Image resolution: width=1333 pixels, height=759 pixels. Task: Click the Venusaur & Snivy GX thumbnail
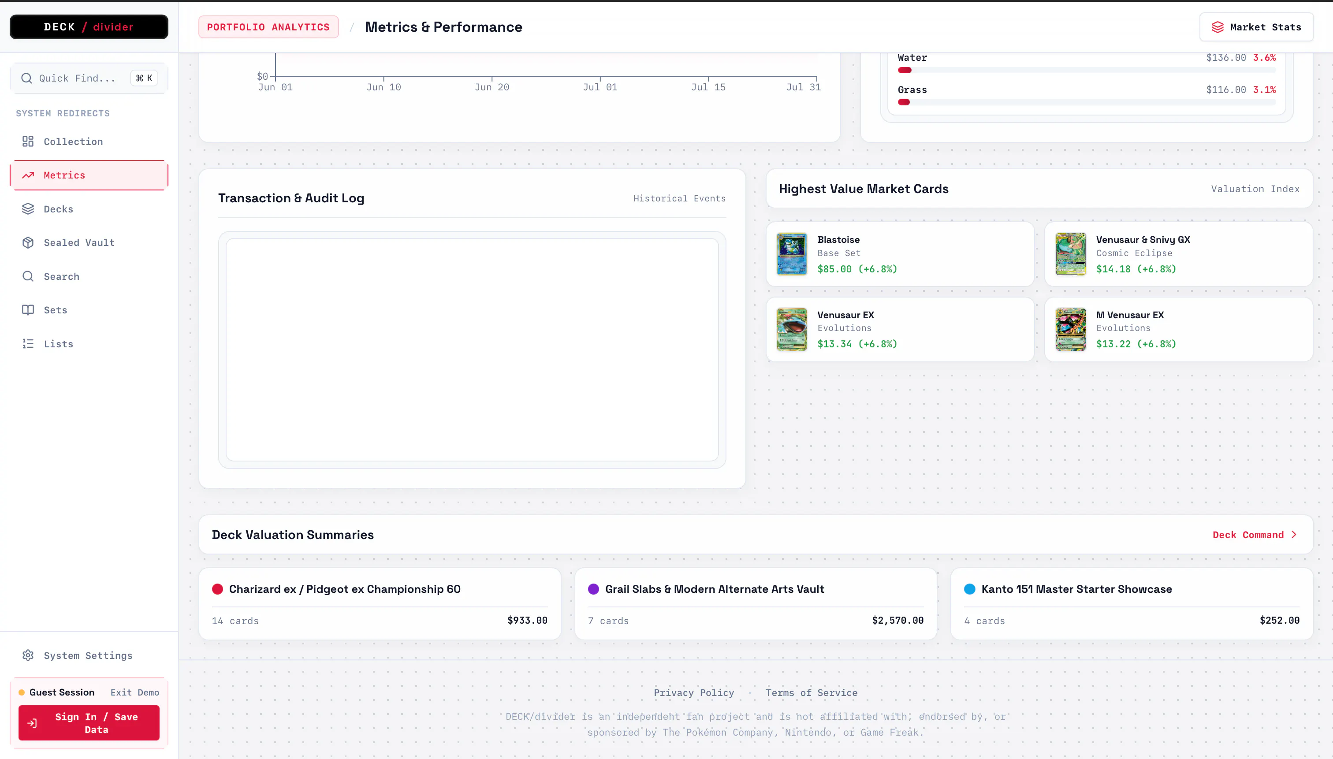tap(1070, 254)
